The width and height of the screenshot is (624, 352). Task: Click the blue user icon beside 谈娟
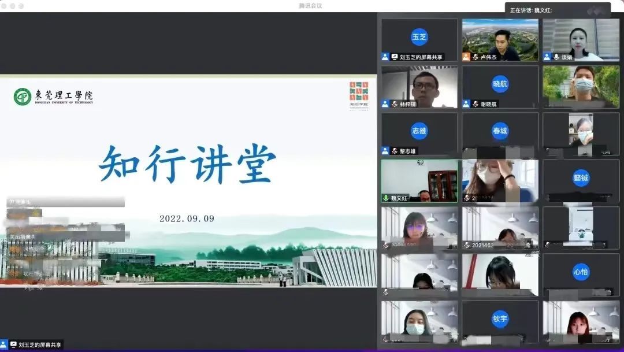point(547,57)
